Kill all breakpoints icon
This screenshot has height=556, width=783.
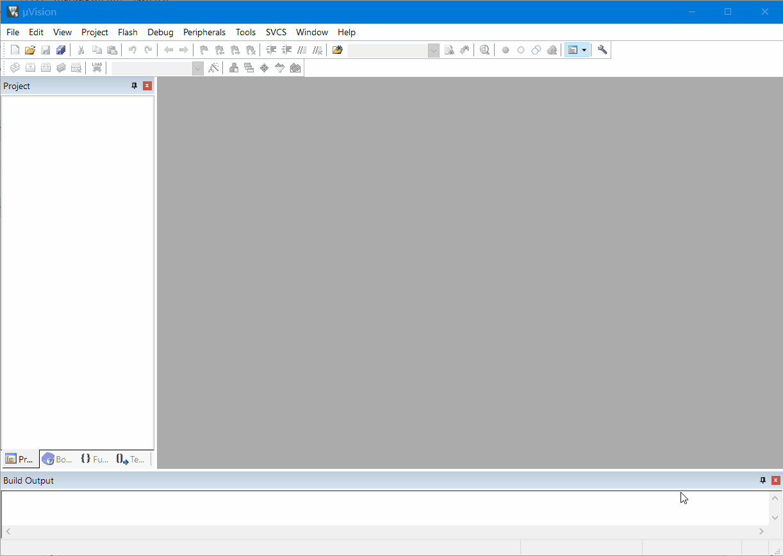552,50
